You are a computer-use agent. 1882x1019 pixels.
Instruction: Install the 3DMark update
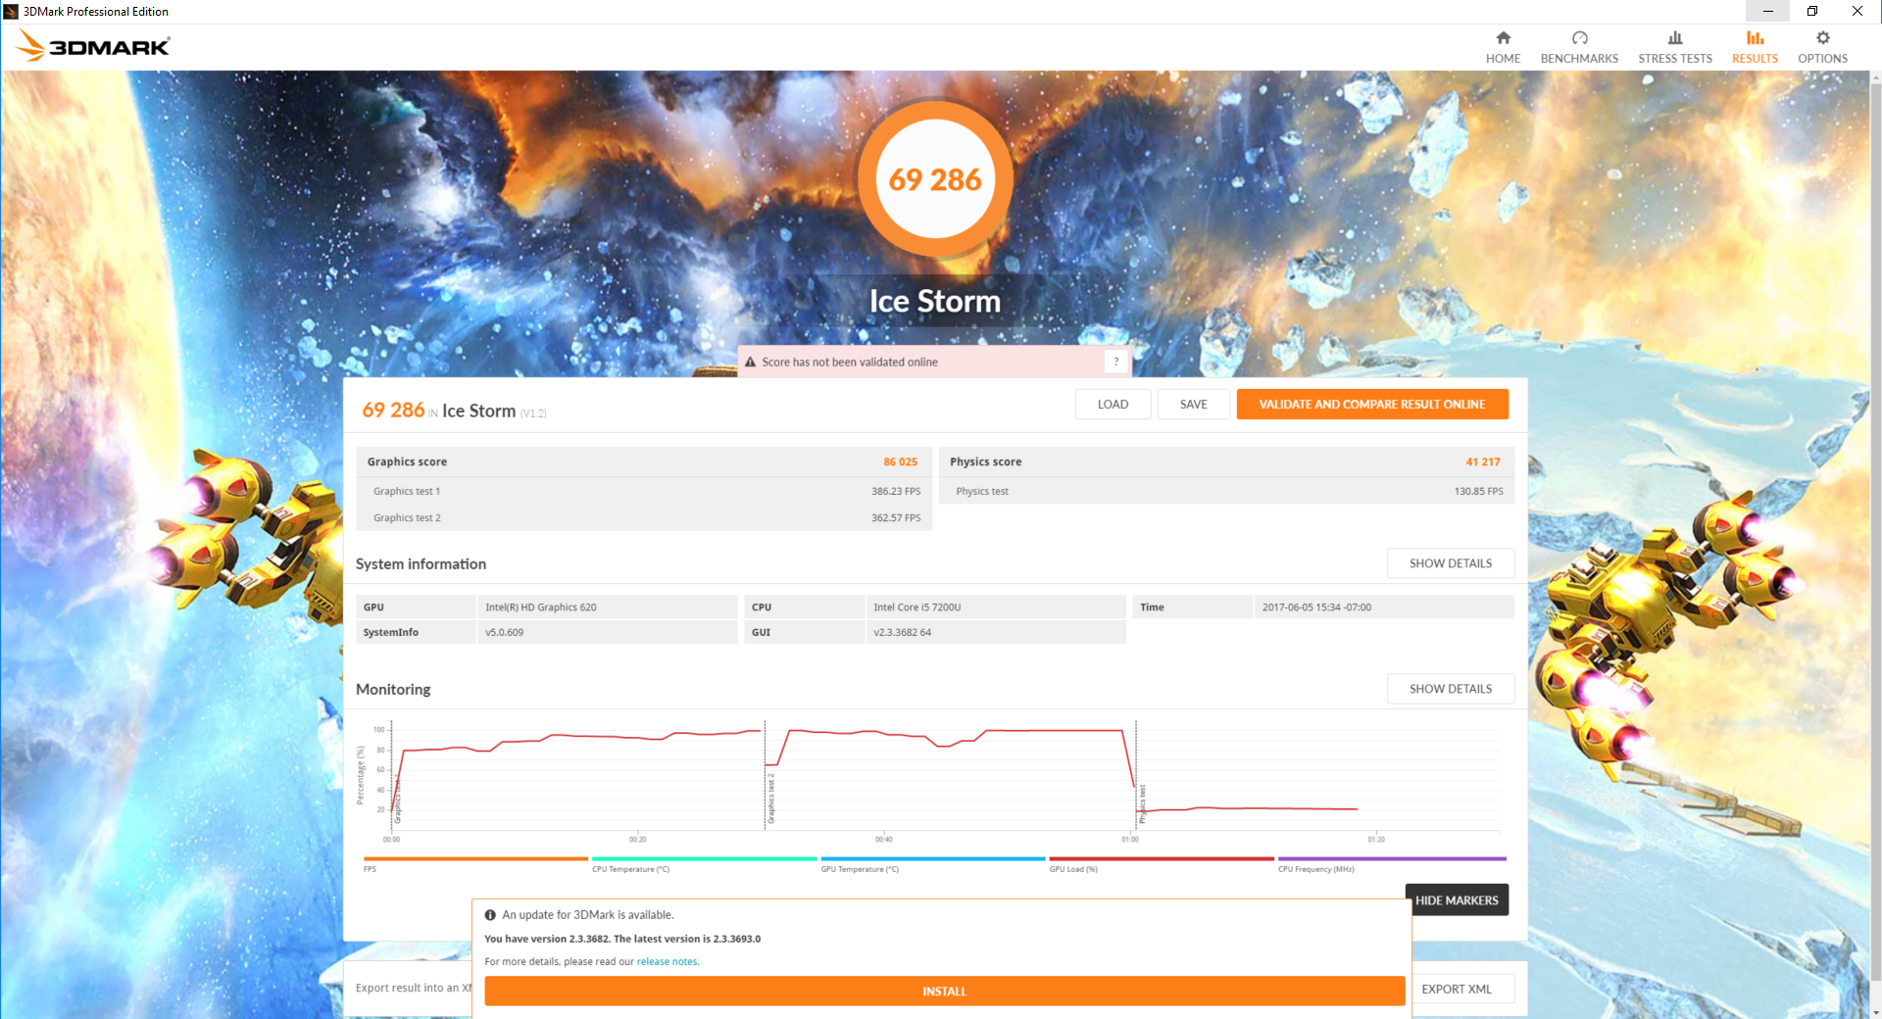[x=944, y=992]
